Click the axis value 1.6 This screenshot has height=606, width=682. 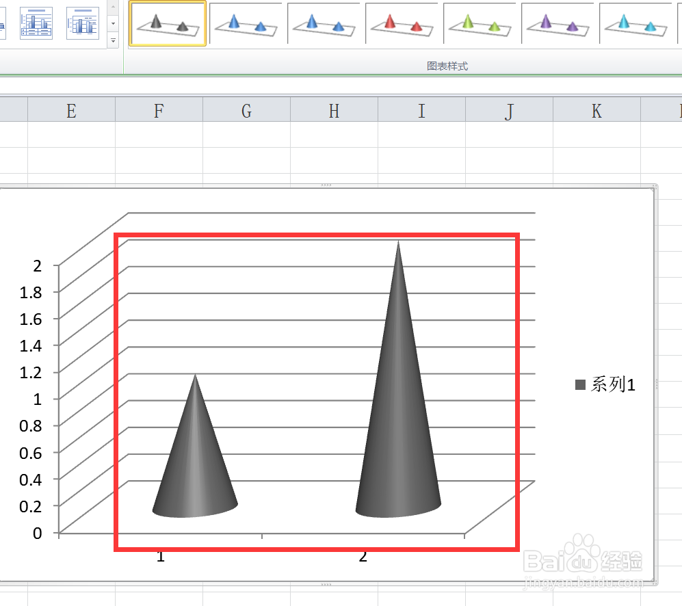31,319
